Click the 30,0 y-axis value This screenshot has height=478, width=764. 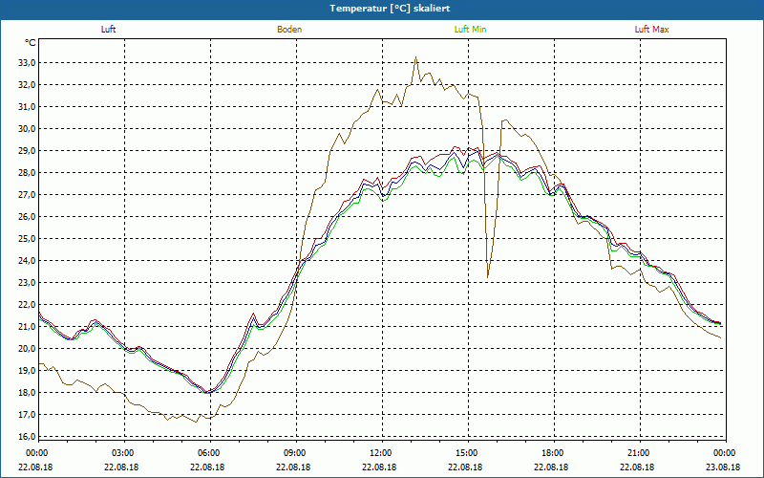pos(27,129)
